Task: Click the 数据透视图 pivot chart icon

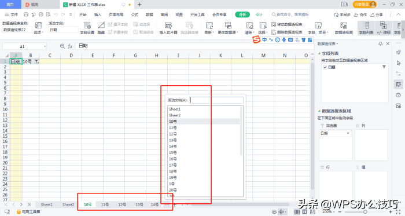Action: 344,28
